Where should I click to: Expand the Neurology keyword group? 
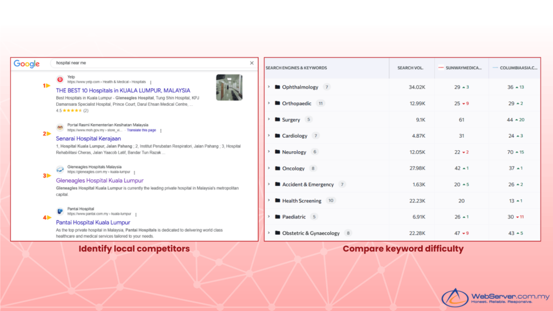click(269, 152)
